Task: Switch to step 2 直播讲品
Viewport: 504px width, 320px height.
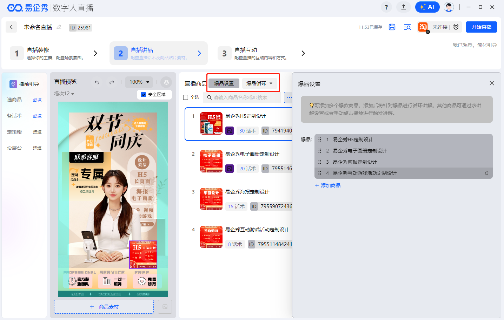Action: pyautogui.click(x=159, y=53)
